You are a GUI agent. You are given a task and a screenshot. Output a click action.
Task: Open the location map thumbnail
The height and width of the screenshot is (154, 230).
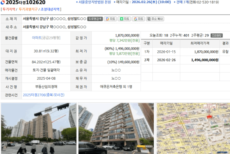(193, 128)
